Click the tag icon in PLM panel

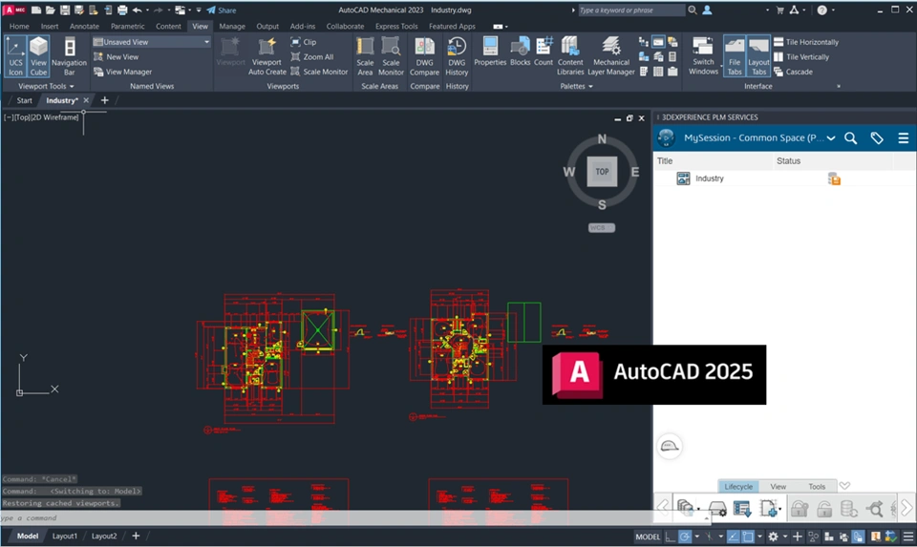(x=877, y=137)
